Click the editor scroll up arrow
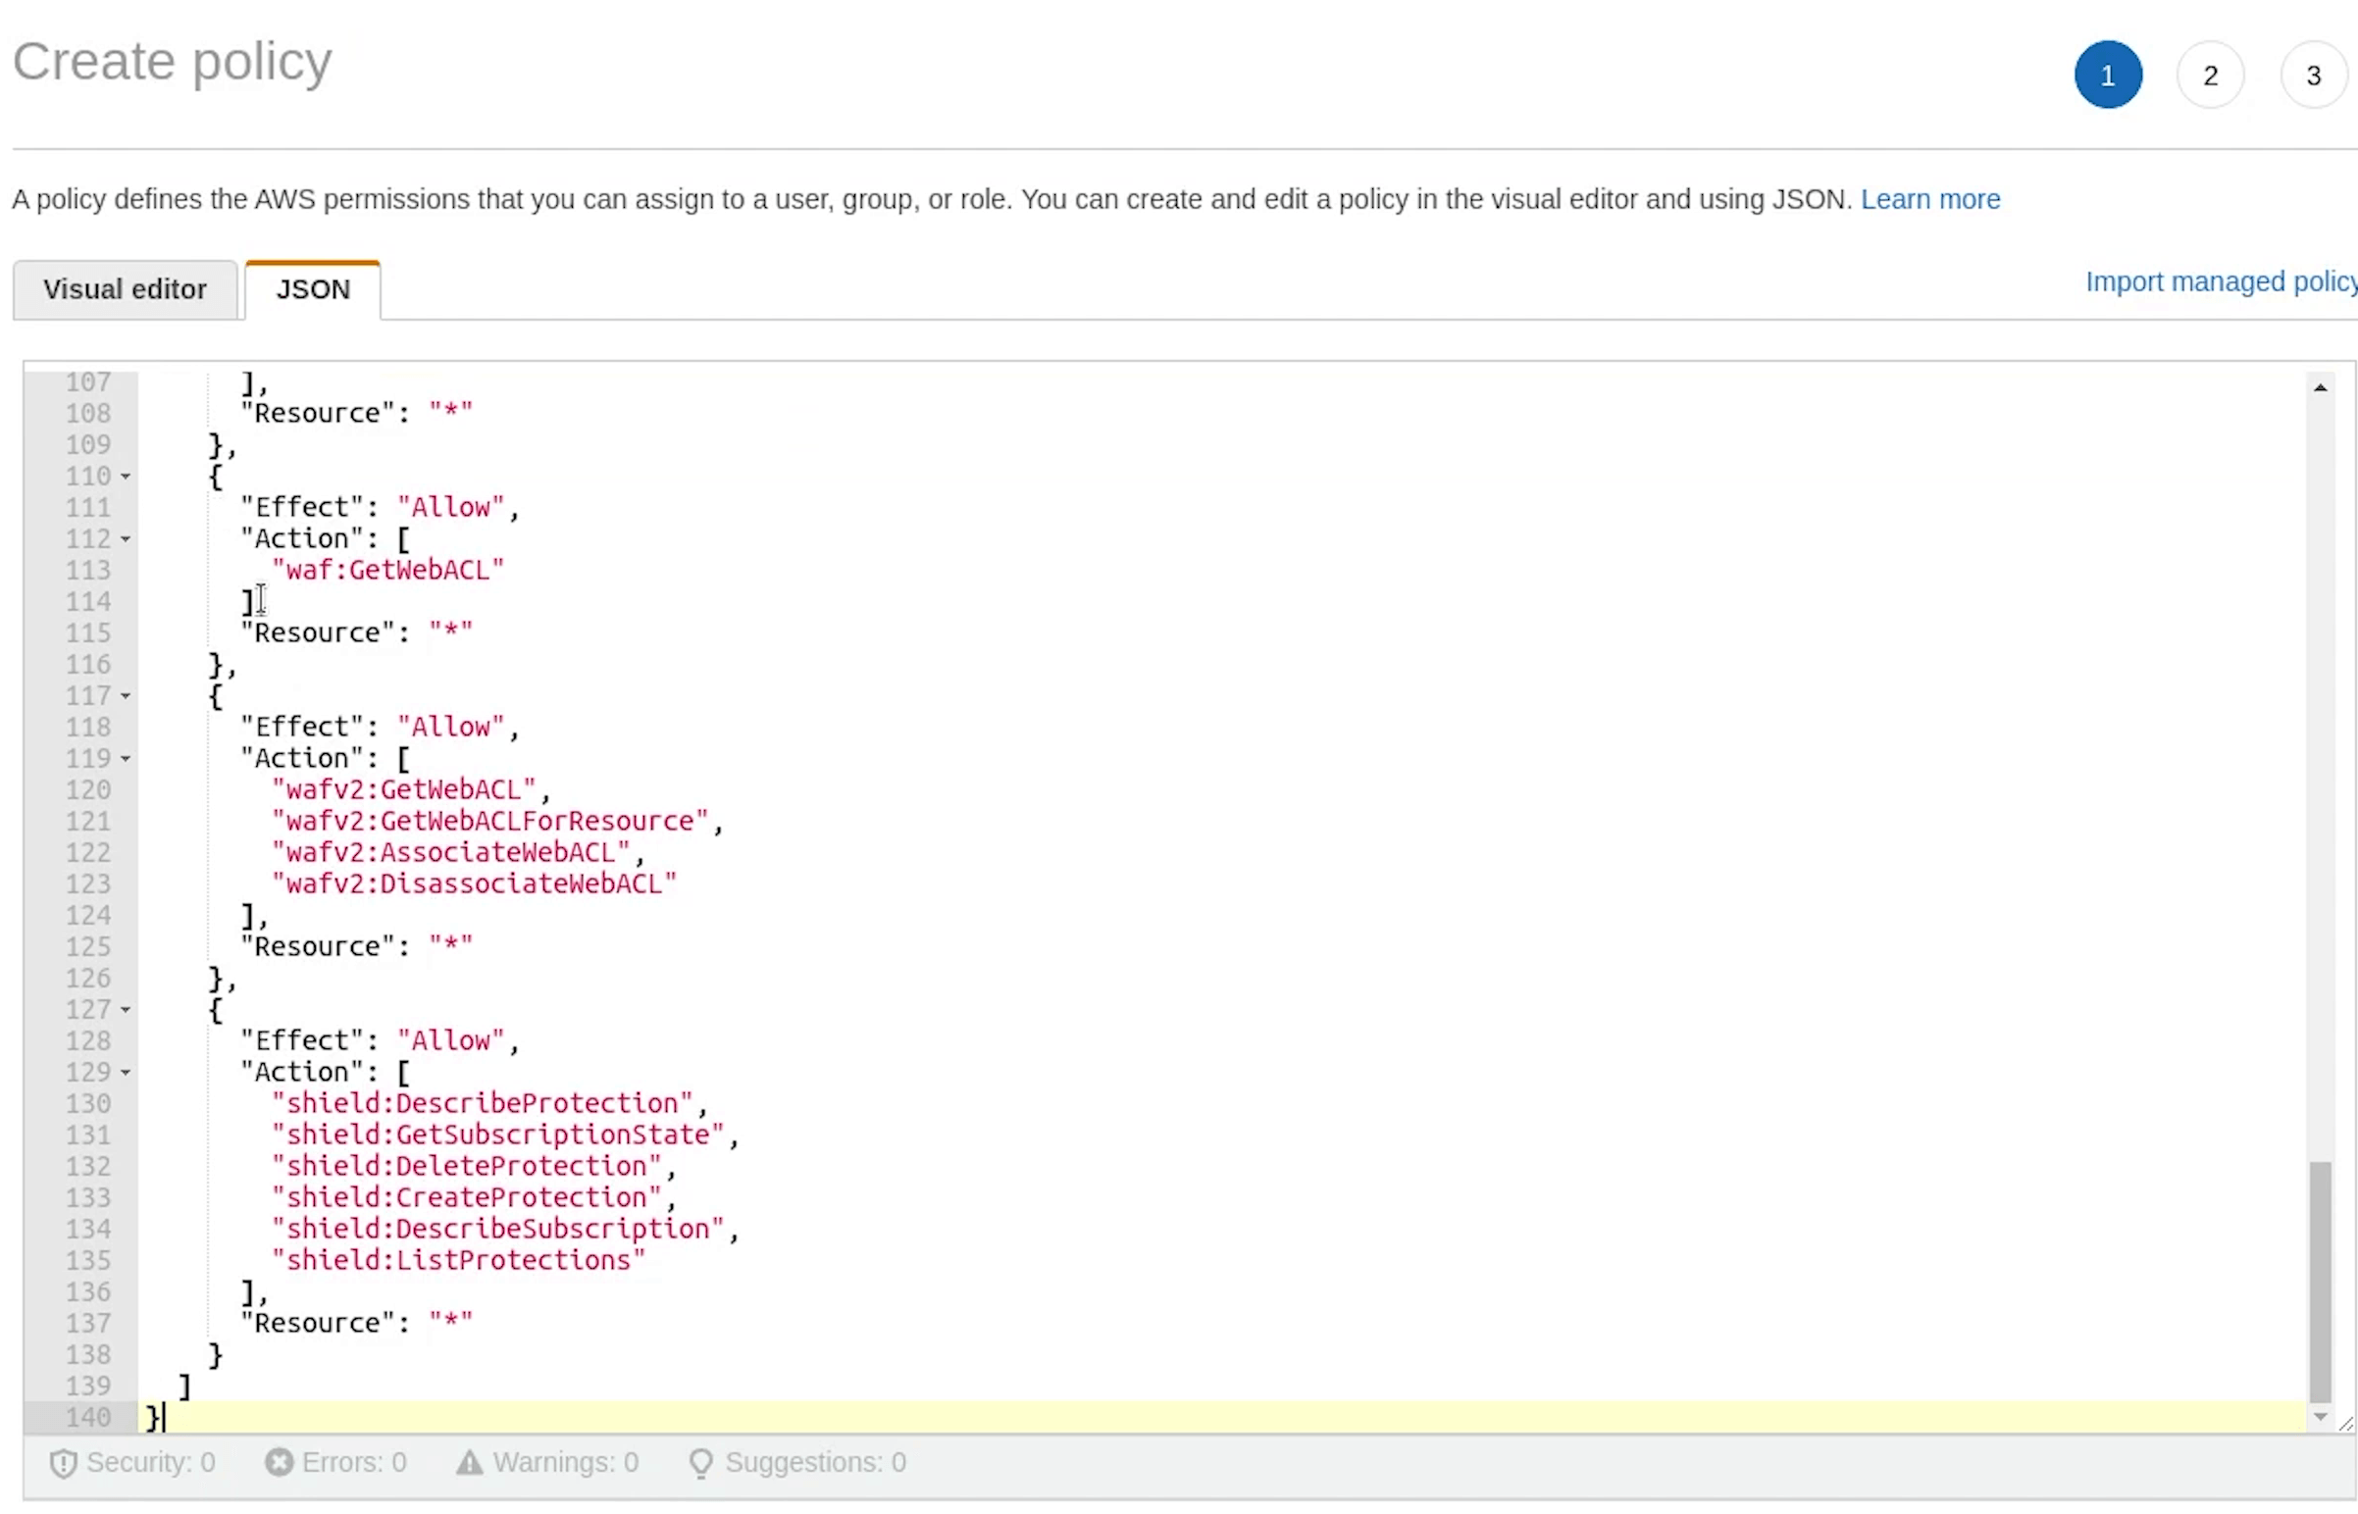The height and width of the screenshot is (1514, 2358). click(x=2320, y=388)
